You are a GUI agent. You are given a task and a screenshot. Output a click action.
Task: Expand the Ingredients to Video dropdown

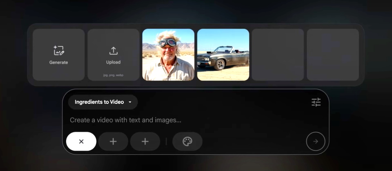coord(103,102)
